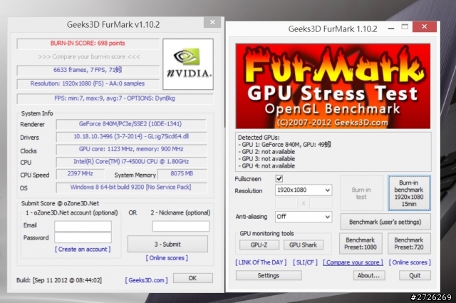Select CPU value 'Intel(R) Core(TM) i7-4500U'
The height and width of the screenshot is (303, 456).
(x=131, y=162)
